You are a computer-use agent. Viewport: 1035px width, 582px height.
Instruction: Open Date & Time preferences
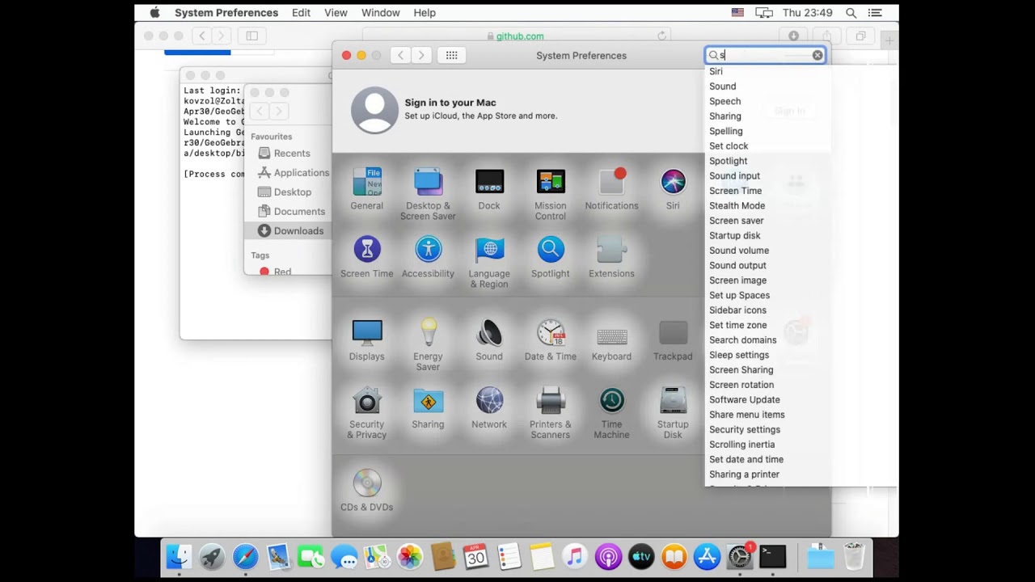pyautogui.click(x=551, y=332)
